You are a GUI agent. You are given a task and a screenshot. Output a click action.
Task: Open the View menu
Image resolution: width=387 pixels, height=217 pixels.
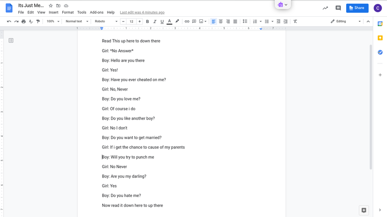(41, 12)
